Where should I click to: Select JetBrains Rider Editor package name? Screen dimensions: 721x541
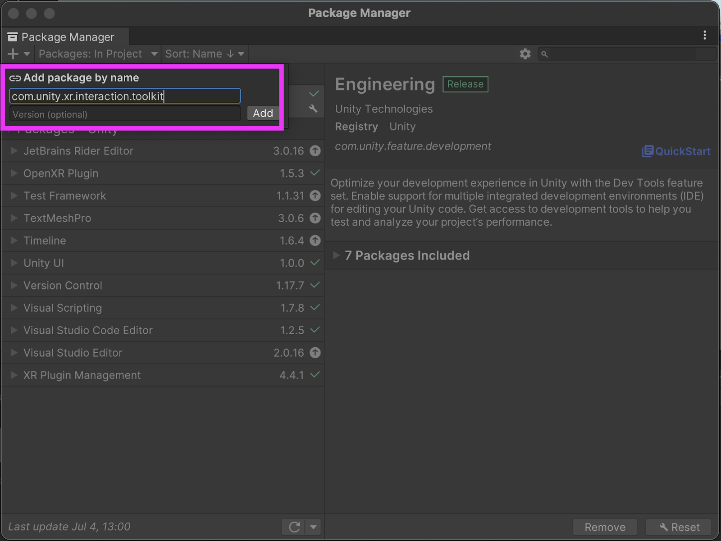78,151
